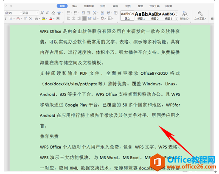Toggle subscript formatting
Viewport: 219px width, 174px height.
31,18
